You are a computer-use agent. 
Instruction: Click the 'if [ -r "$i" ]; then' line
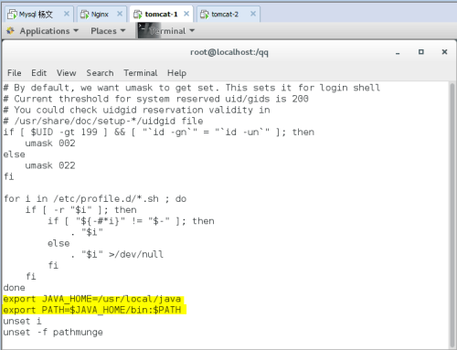click(x=81, y=210)
